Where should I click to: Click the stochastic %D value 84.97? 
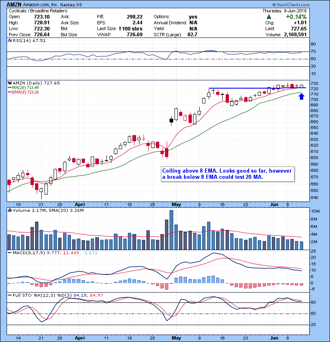pos(96,295)
